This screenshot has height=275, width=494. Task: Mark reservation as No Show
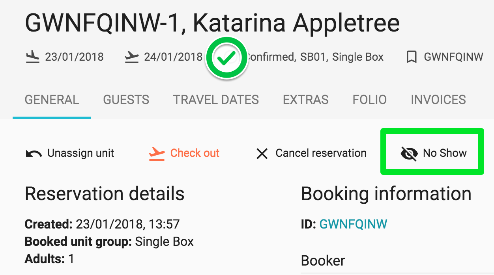click(444, 153)
